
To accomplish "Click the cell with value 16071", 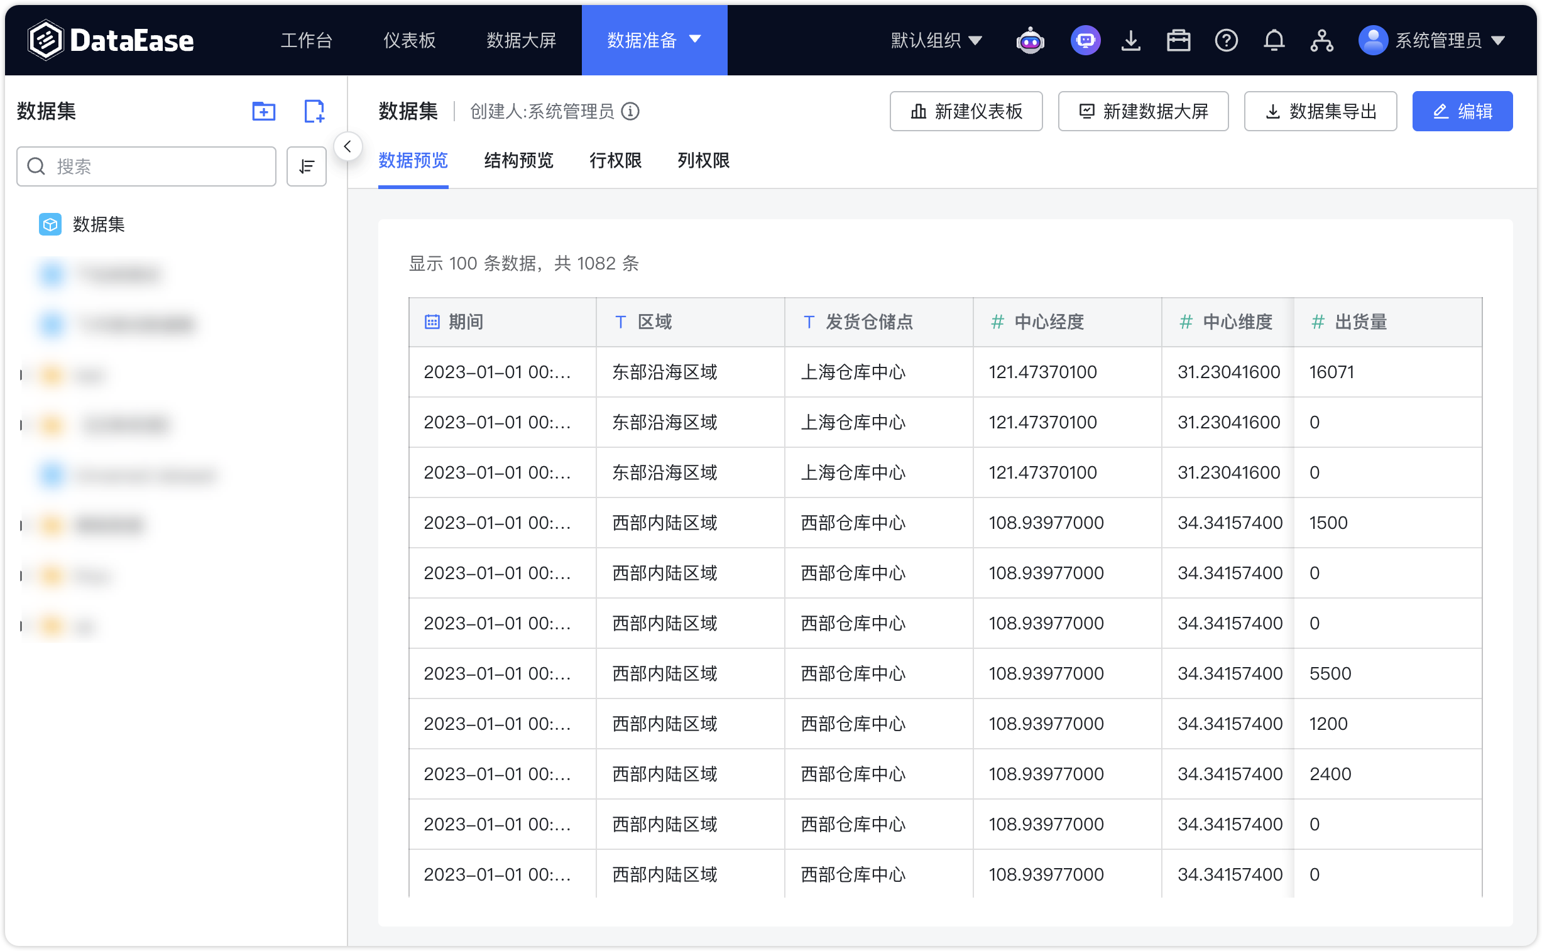I will coord(1388,372).
